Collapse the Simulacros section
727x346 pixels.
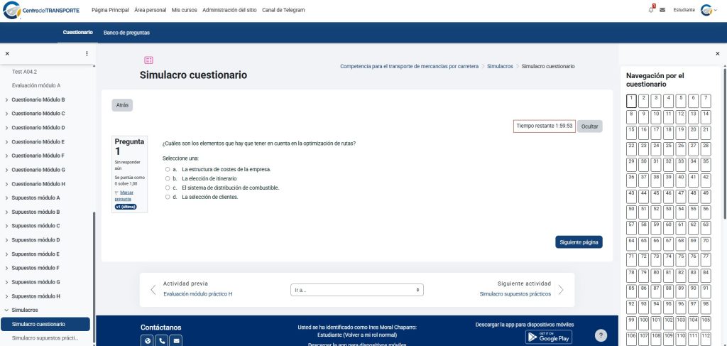pos(6,310)
